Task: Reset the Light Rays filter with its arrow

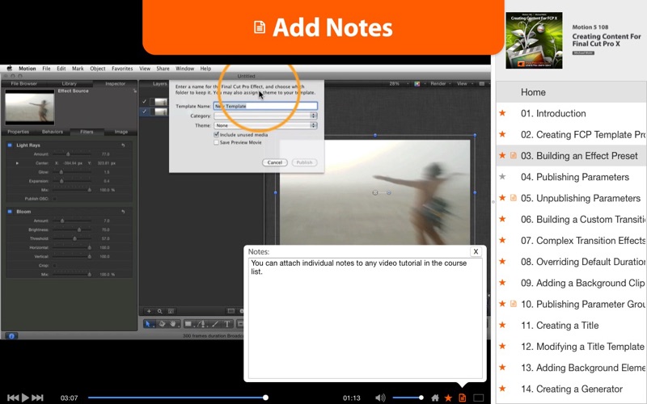Action: 123,145
